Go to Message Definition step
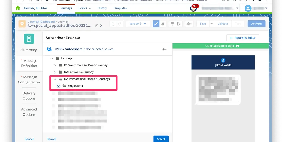This screenshot has width=284, height=142. coord(29,63)
